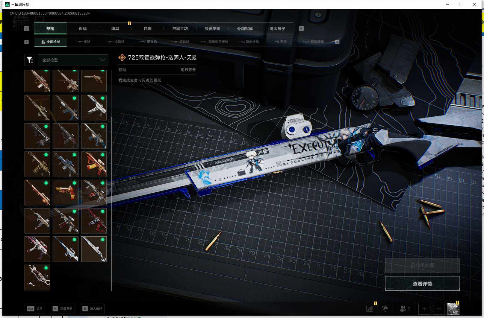
Task: Click the description 我完成生者与死者的嘱托
Action: coord(140,80)
